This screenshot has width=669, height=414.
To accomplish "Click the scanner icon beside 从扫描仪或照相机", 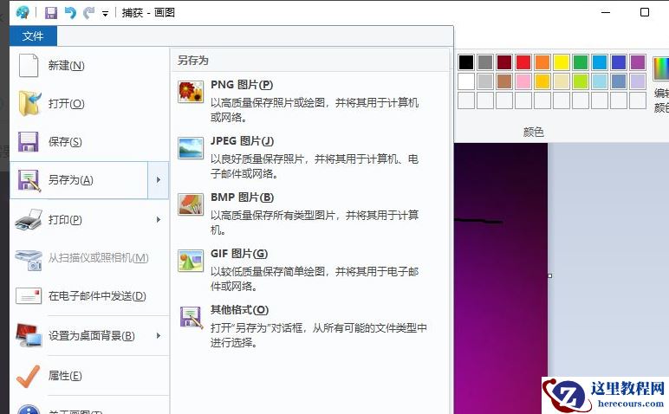I will [29, 259].
